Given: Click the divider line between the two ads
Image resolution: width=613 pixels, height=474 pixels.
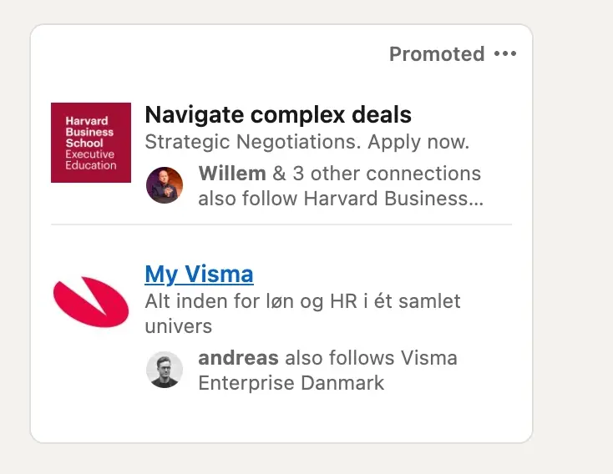Looking at the screenshot, I should [281, 224].
